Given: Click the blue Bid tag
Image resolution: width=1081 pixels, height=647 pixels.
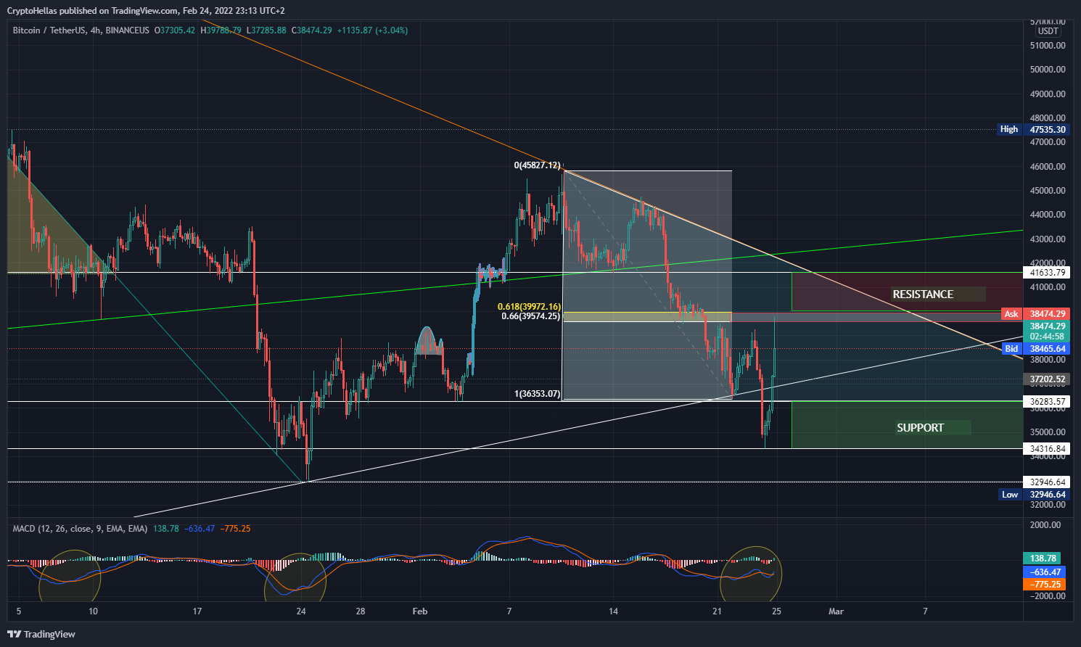Looking at the screenshot, I should pos(1011,349).
